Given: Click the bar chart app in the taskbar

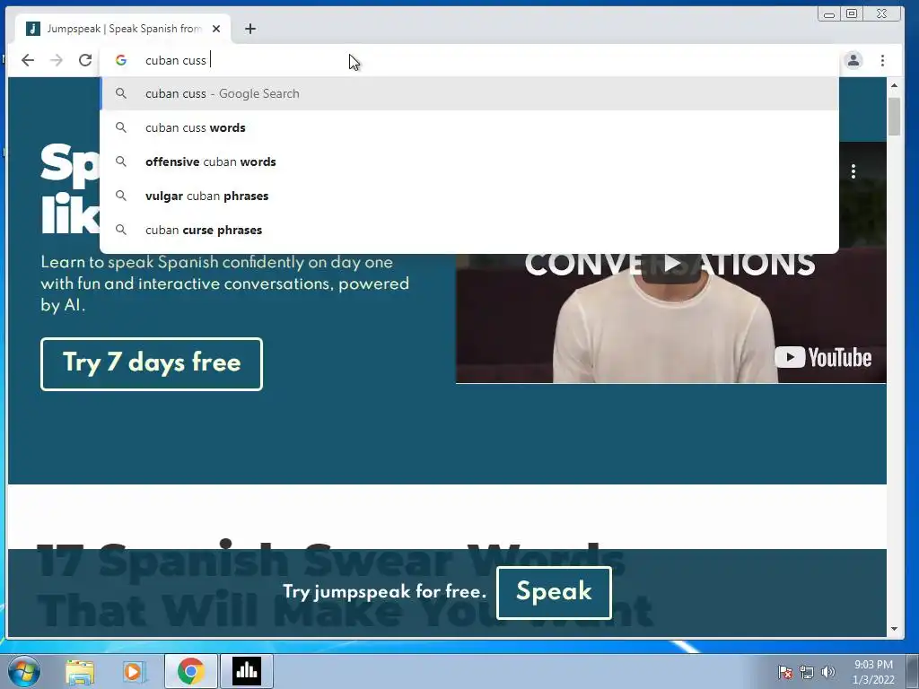Looking at the screenshot, I should [x=247, y=671].
